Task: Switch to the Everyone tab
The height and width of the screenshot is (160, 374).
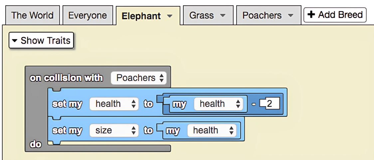Action: pos(88,16)
